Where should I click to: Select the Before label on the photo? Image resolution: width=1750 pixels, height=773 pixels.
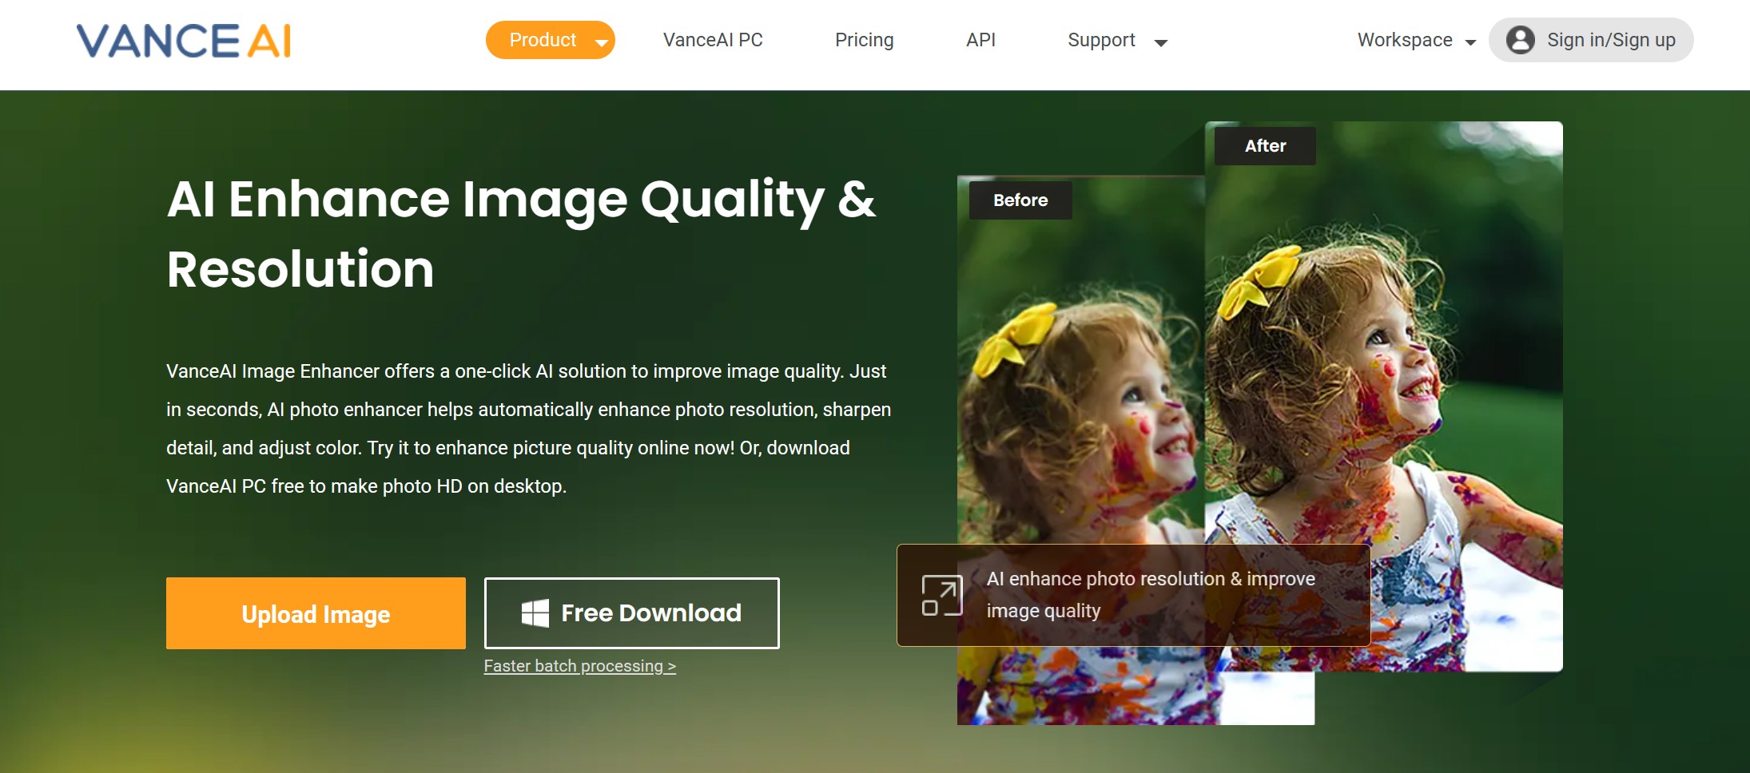pos(1020,200)
